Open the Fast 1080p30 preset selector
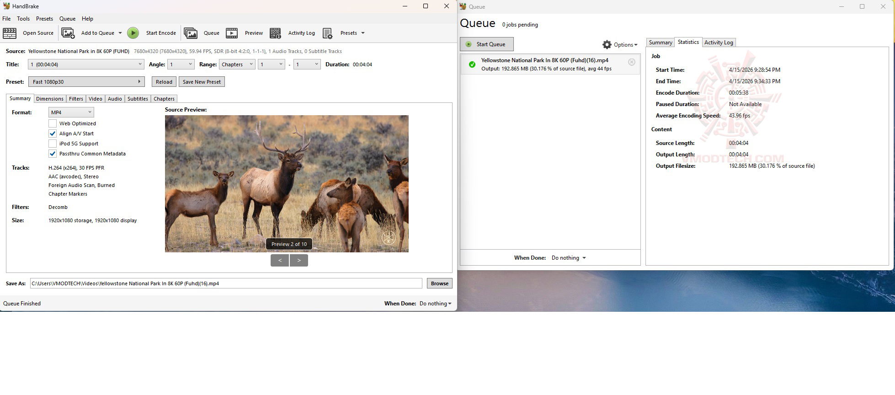The width and height of the screenshot is (895, 395). click(86, 82)
